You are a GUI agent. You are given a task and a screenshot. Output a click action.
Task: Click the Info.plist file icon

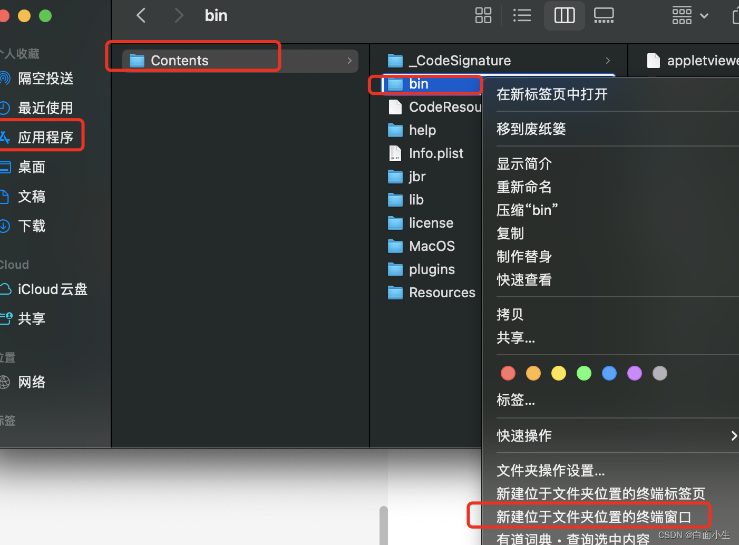coord(395,153)
